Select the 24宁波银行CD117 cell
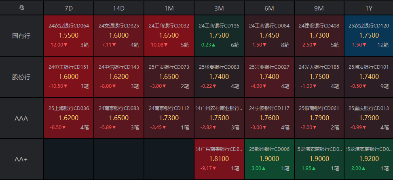The width and height of the screenshot is (393, 180). tap(269, 118)
